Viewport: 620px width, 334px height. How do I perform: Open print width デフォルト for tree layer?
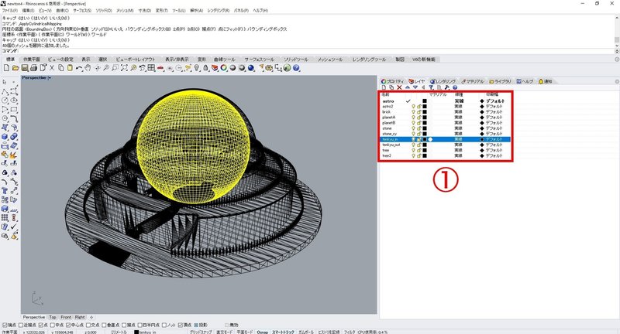click(494, 150)
